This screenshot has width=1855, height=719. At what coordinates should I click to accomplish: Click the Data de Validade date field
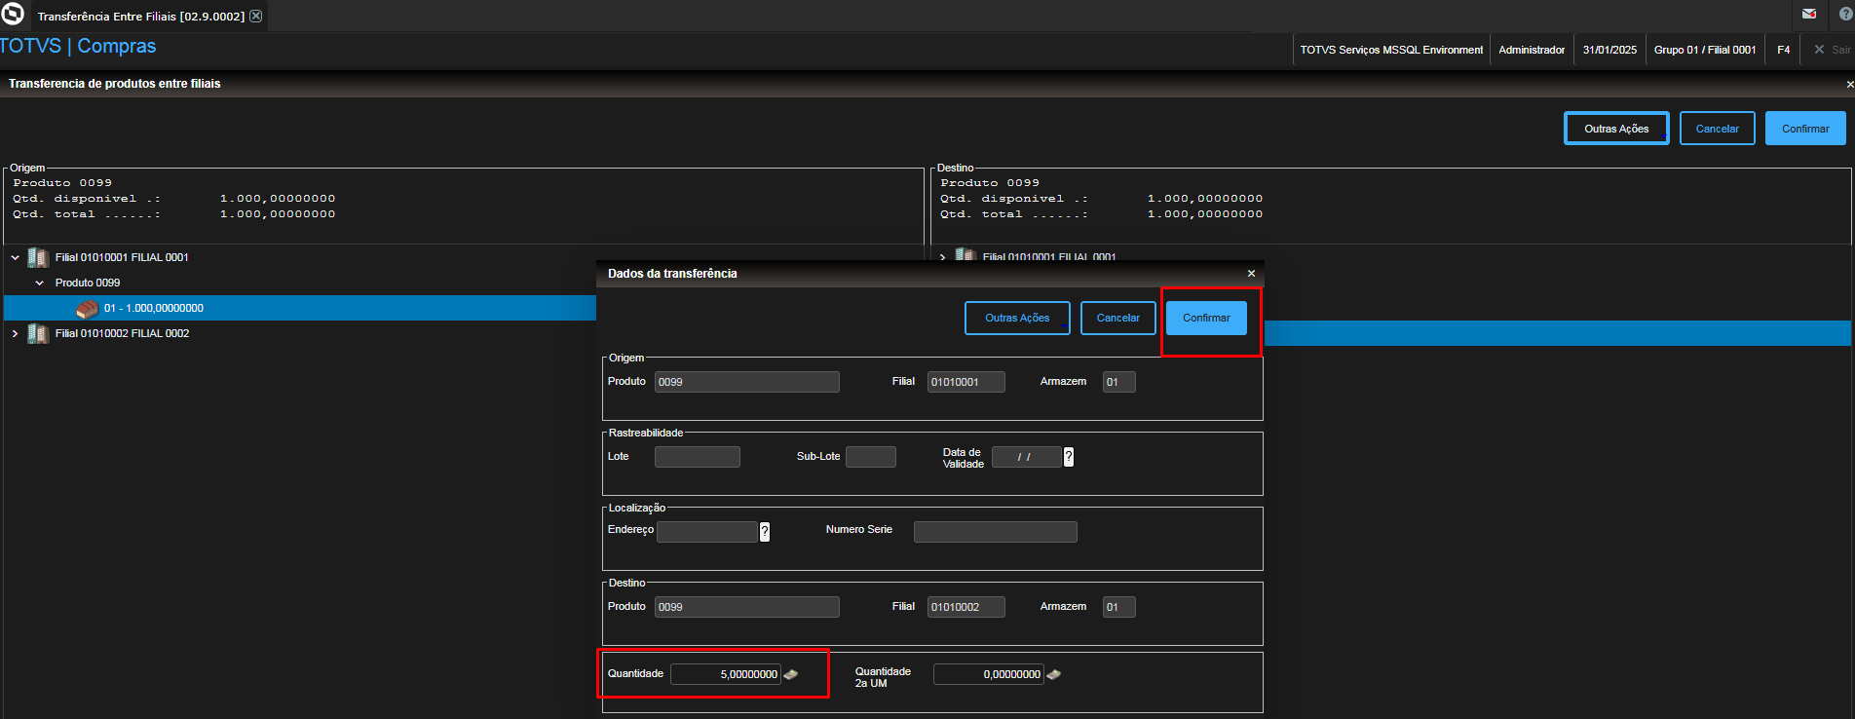1026,457
